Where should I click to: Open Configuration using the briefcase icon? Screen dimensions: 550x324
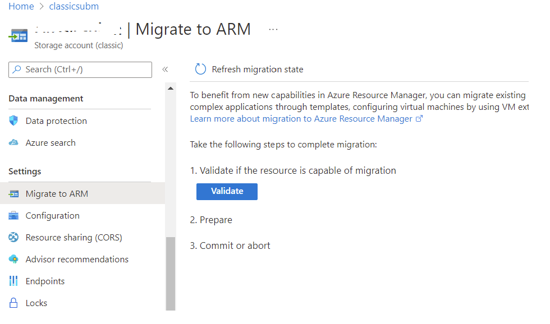pos(13,215)
